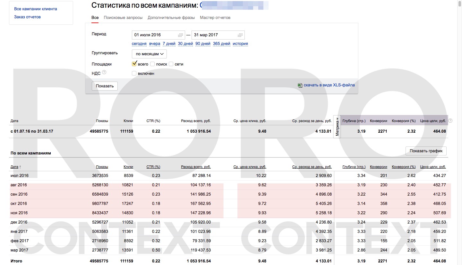Screen dimensions: 462x265
Task: Collapse the Метрика columns panel
Action: point(337,127)
